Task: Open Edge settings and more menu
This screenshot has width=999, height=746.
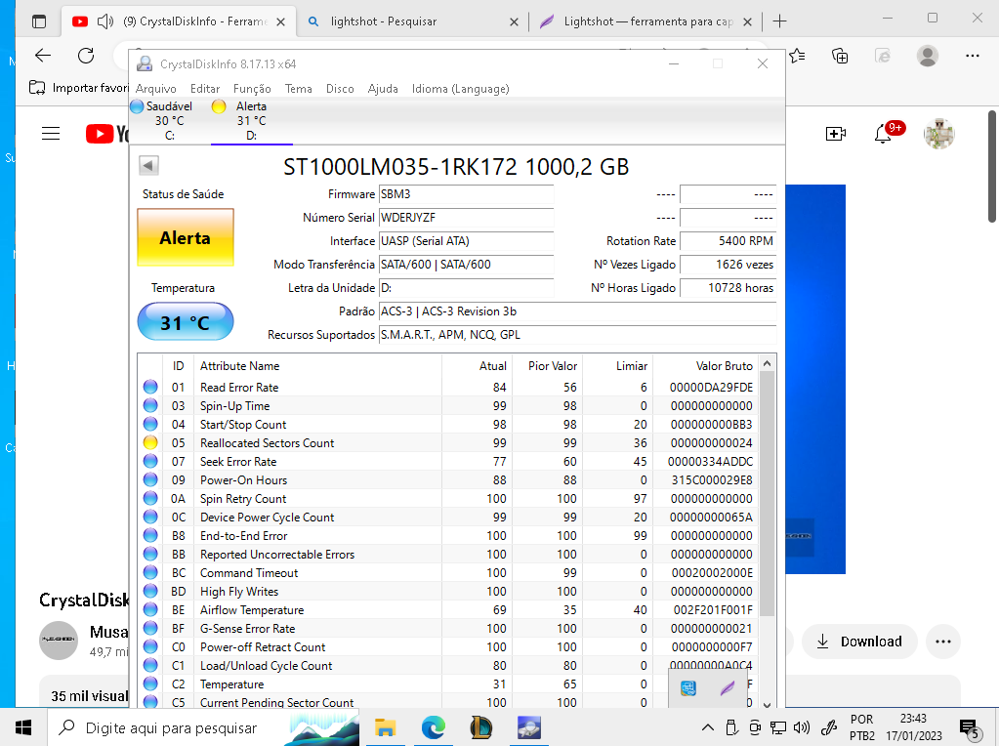Action: pyautogui.click(x=973, y=56)
